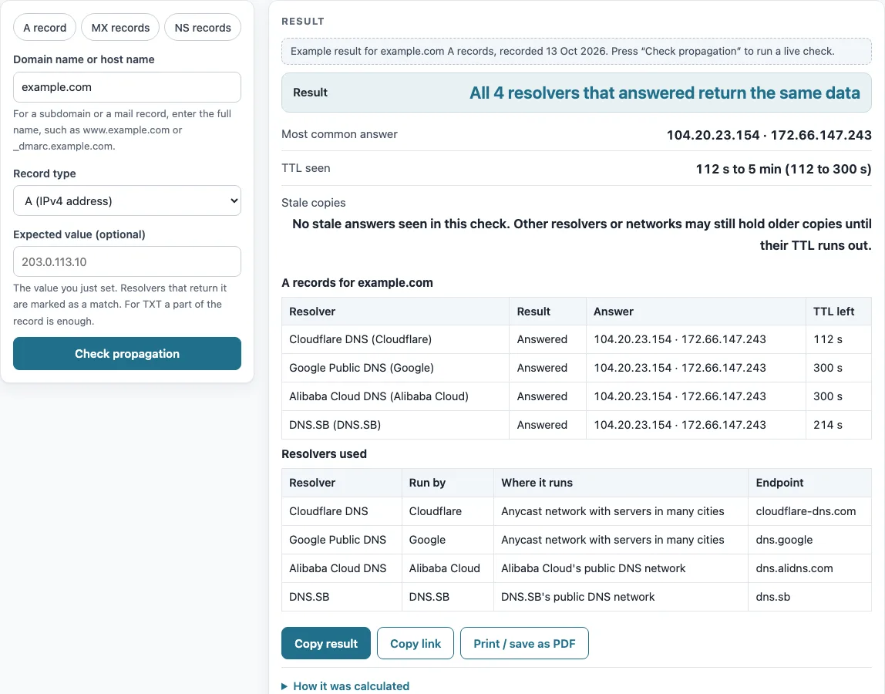
Task: Click the Answered result in the Google Public DNS row
Action: click(542, 368)
